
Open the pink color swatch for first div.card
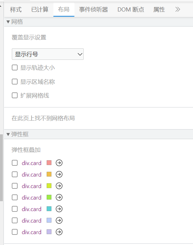tap(49, 163)
